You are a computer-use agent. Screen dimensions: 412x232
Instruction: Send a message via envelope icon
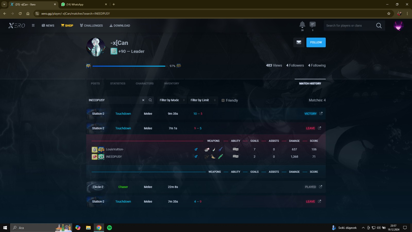299,42
